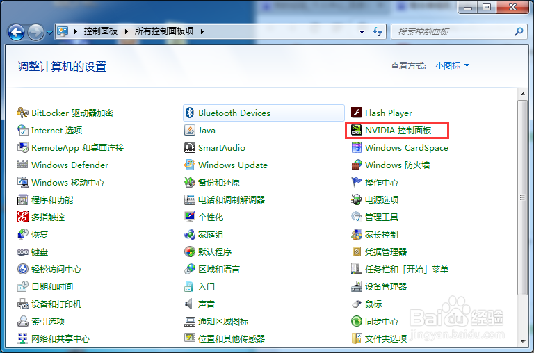534x353 pixels.
Task: Launch the 操作中心 flag icon
Action: point(357,182)
